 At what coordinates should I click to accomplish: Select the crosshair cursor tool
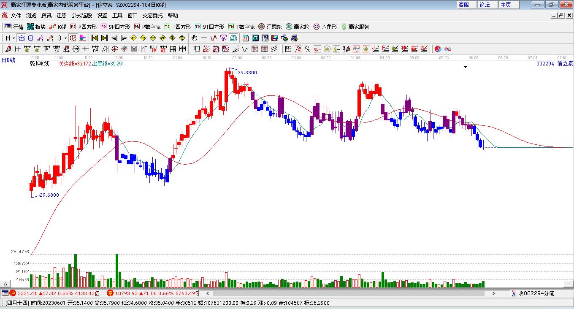204,38
